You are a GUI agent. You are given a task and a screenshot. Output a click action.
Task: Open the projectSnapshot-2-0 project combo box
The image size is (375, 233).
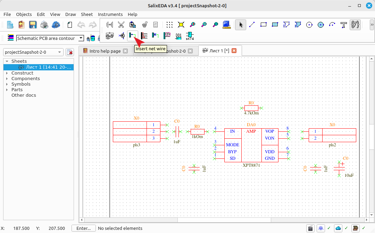(33, 52)
